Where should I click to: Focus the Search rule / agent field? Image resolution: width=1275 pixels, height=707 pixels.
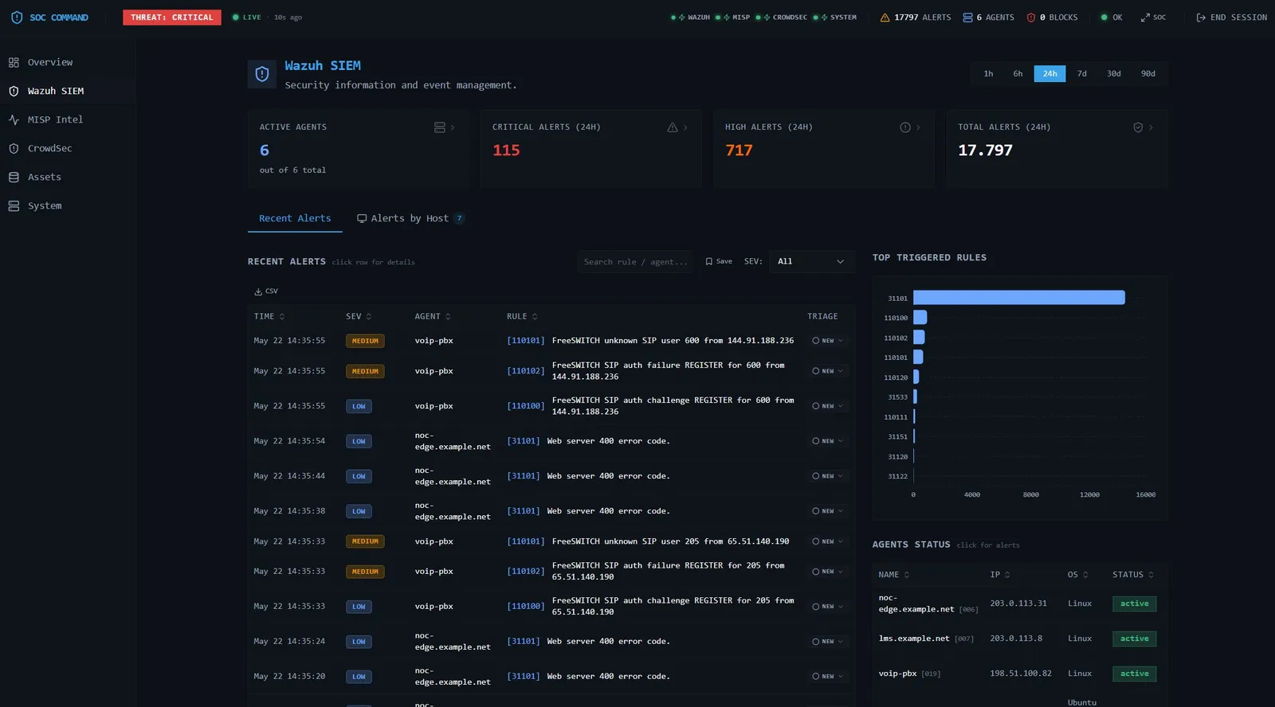pos(635,262)
